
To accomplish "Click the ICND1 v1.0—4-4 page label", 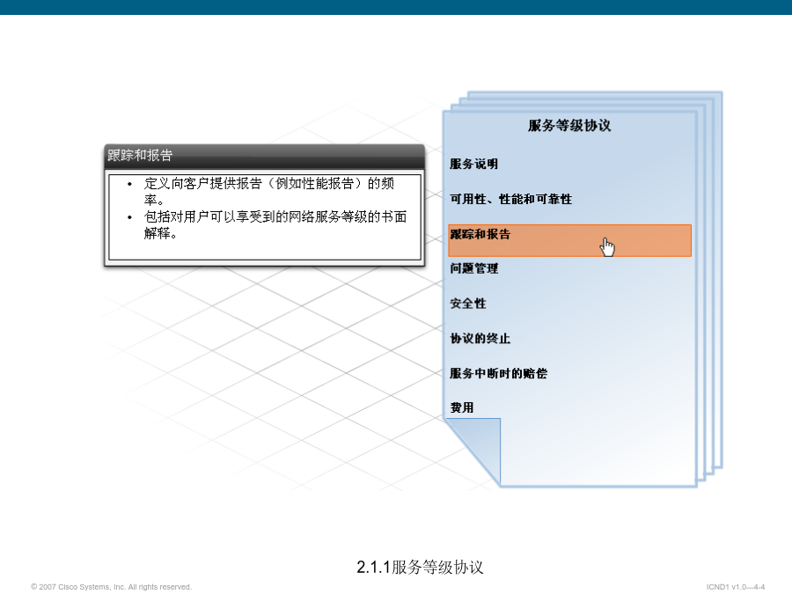I will tap(736, 587).
